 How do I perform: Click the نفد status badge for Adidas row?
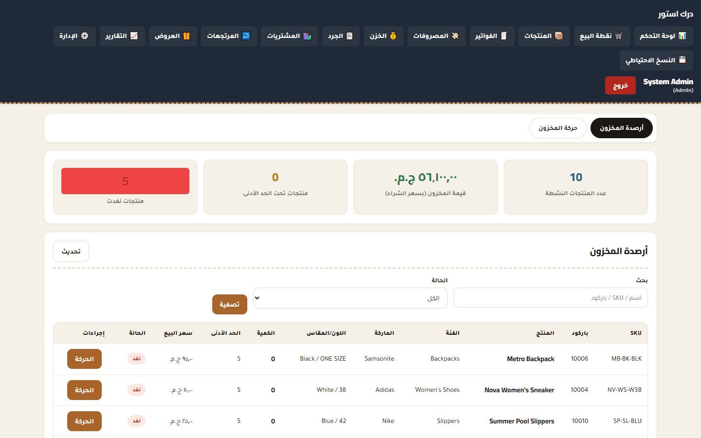(x=137, y=390)
